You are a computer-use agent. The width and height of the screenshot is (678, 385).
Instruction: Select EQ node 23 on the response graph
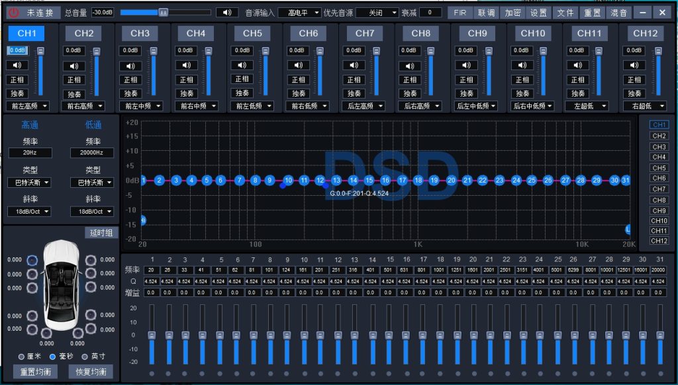click(x=499, y=180)
